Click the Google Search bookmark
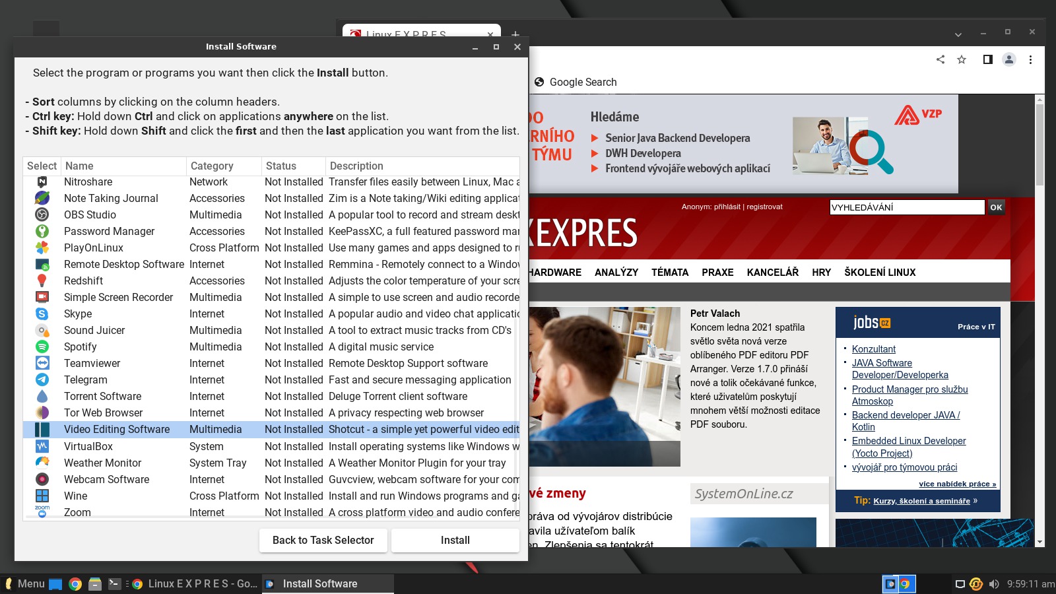The height and width of the screenshot is (594, 1056). pos(576,82)
